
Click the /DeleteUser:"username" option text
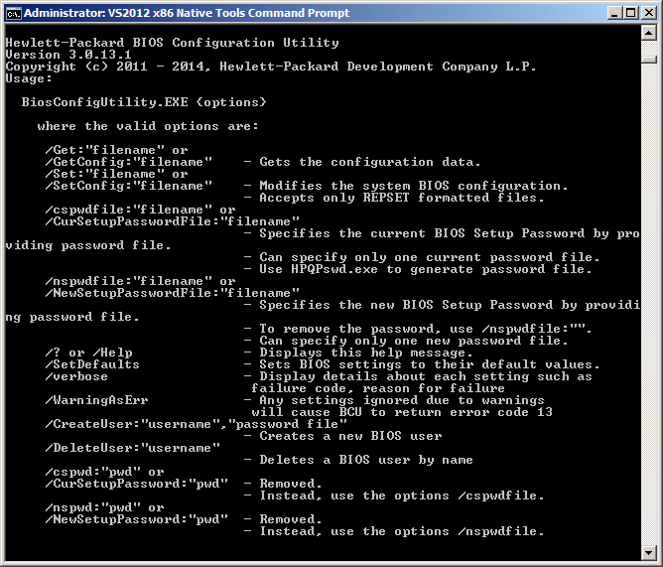133,448
